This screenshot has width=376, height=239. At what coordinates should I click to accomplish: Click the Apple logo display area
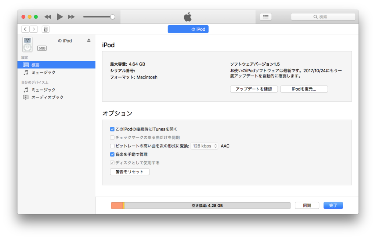[x=188, y=17]
